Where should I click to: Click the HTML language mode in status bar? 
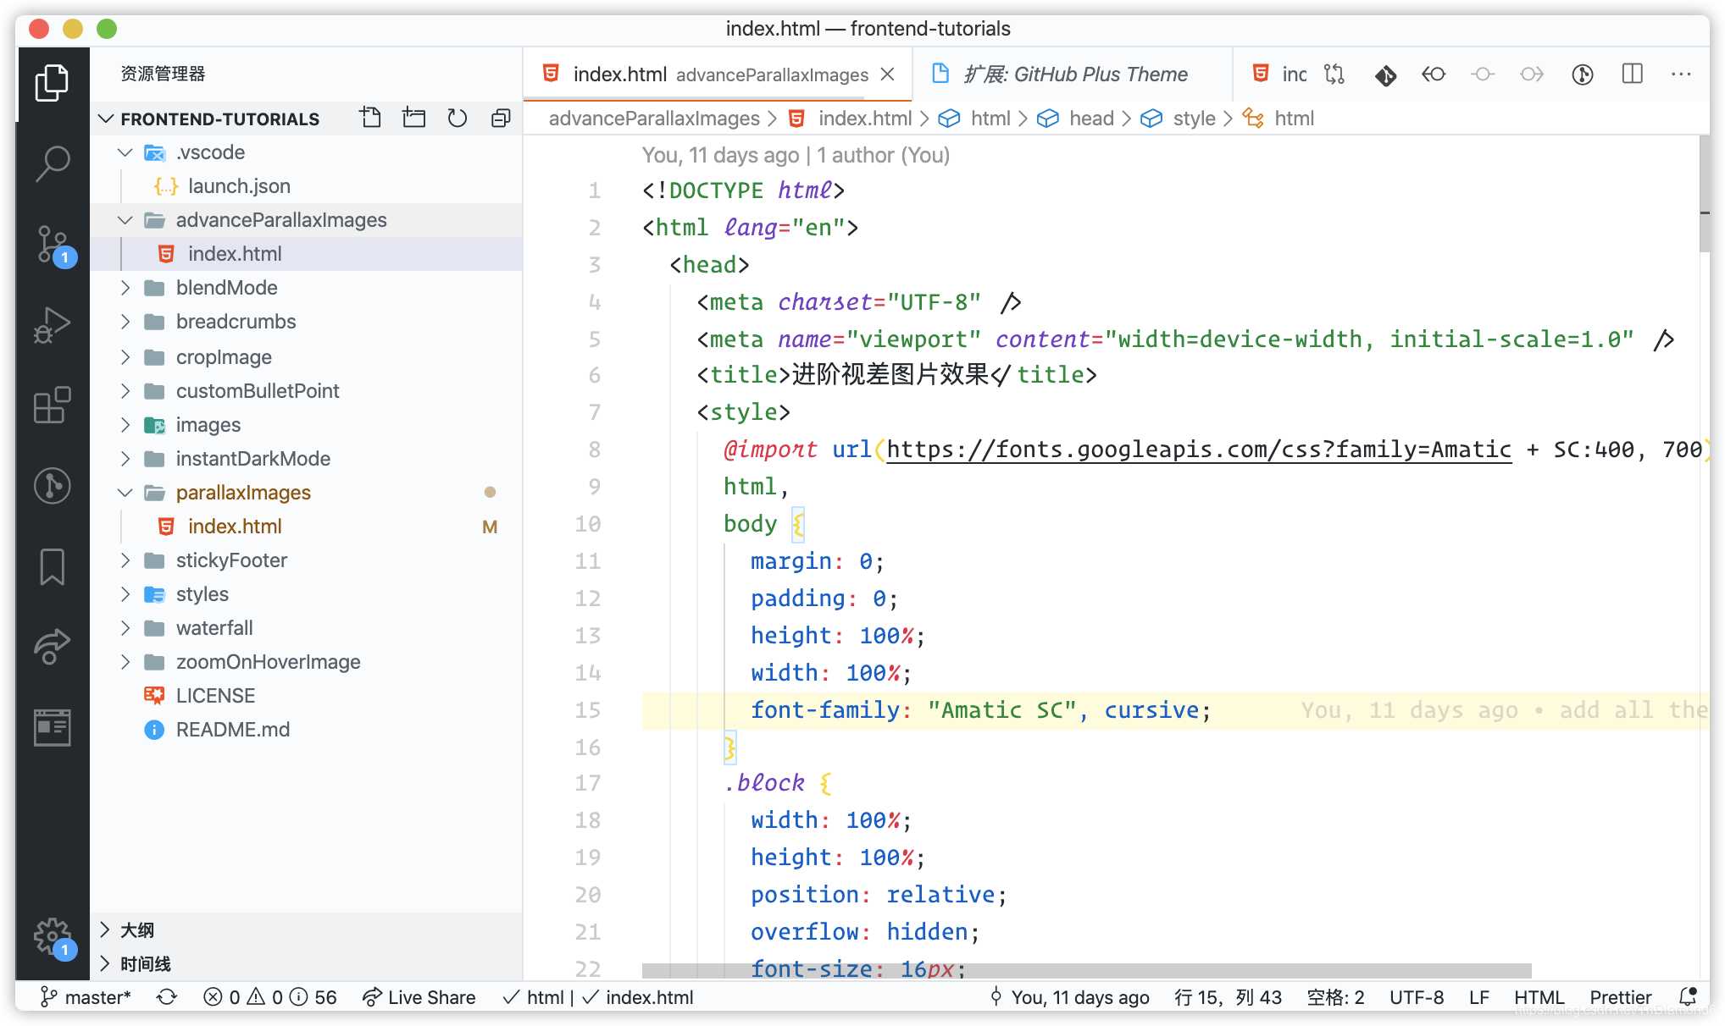[1539, 997]
